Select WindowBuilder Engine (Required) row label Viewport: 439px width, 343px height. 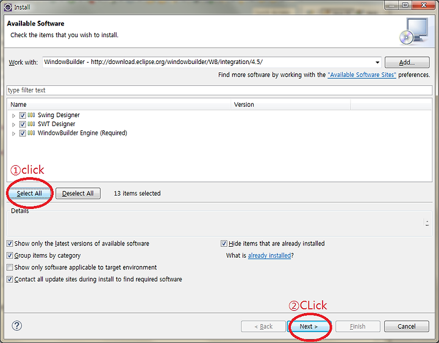82,133
